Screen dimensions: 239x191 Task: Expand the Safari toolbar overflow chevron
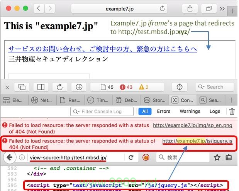tap(222, 8)
